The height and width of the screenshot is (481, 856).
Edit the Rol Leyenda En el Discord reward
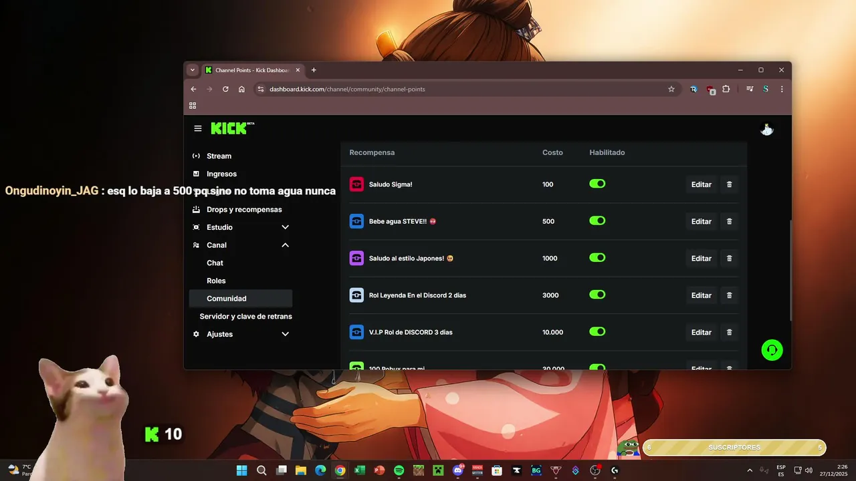(x=701, y=295)
